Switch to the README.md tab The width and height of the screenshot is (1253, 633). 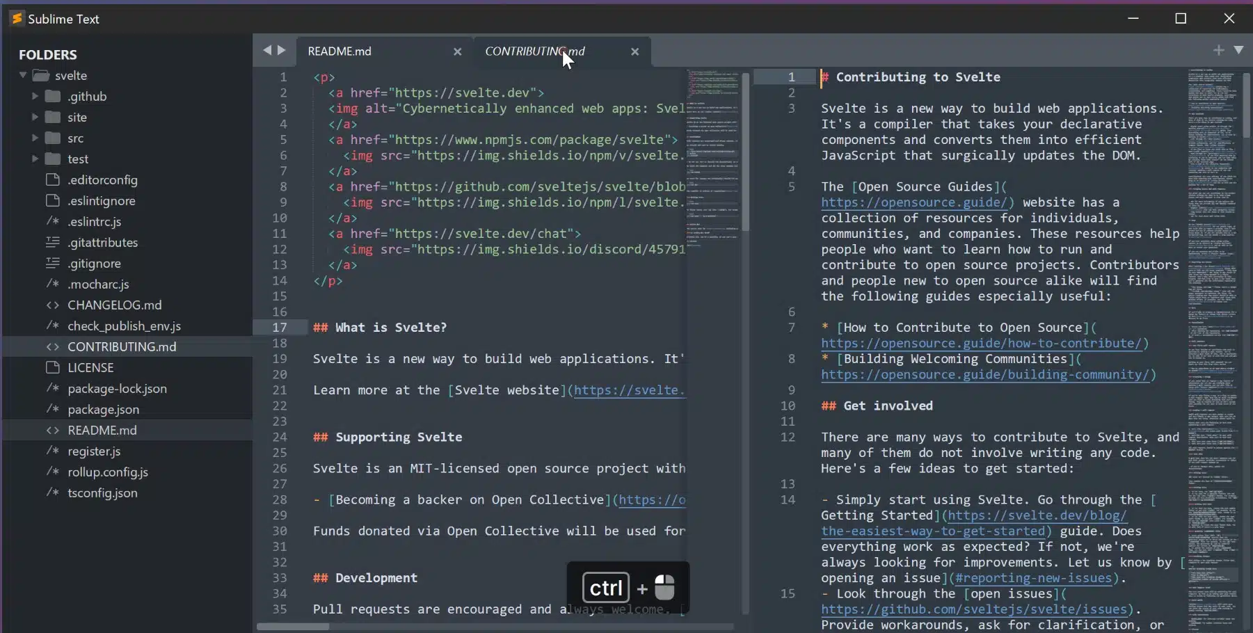pyautogui.click(x=340, y=51)
